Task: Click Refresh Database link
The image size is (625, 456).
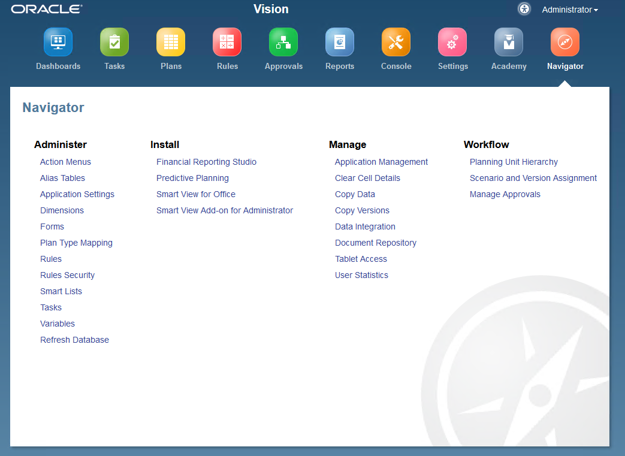Action: click(x=74, y=340)
